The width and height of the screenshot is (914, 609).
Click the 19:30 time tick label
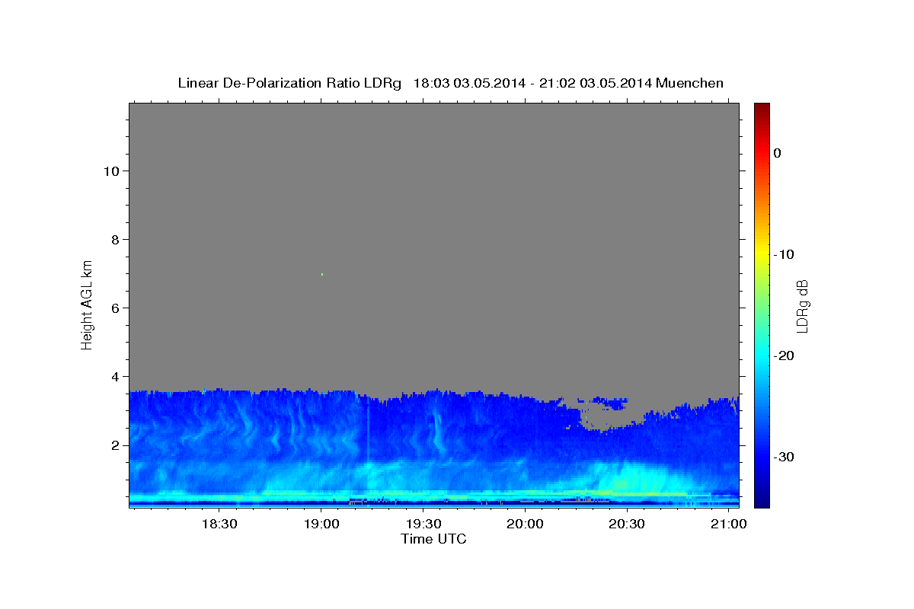click(423, 525)
